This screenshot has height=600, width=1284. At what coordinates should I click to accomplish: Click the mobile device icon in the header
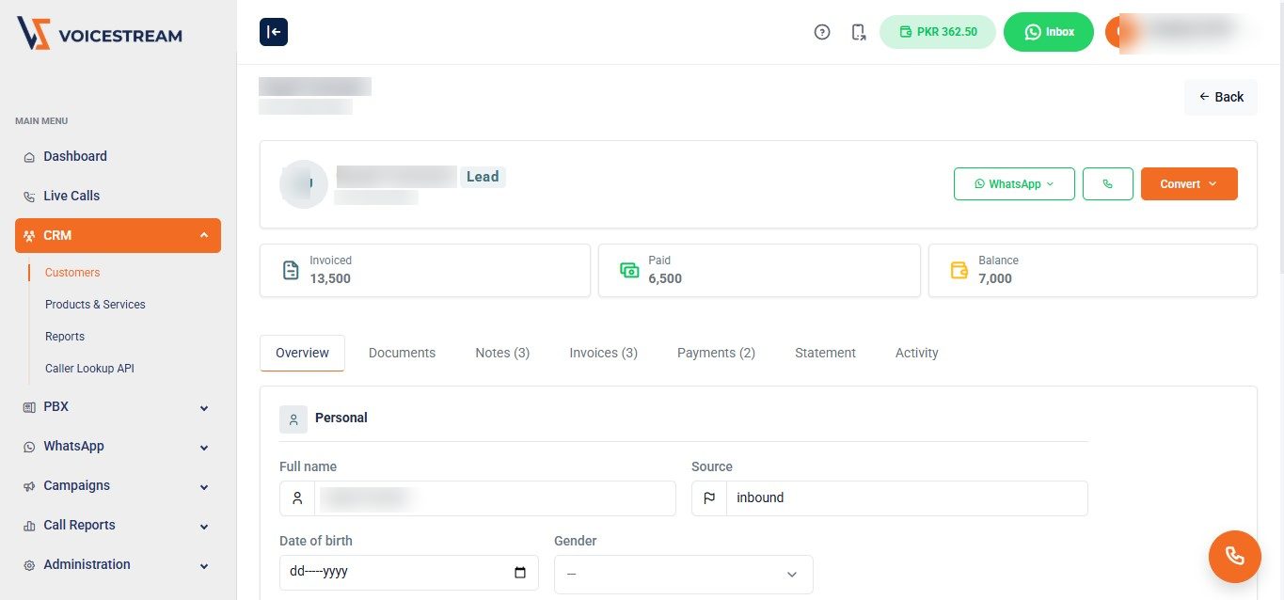(x=858, y=32)
